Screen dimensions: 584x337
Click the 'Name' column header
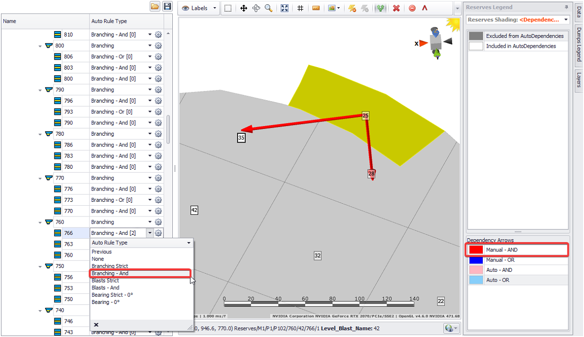[10, 21]
